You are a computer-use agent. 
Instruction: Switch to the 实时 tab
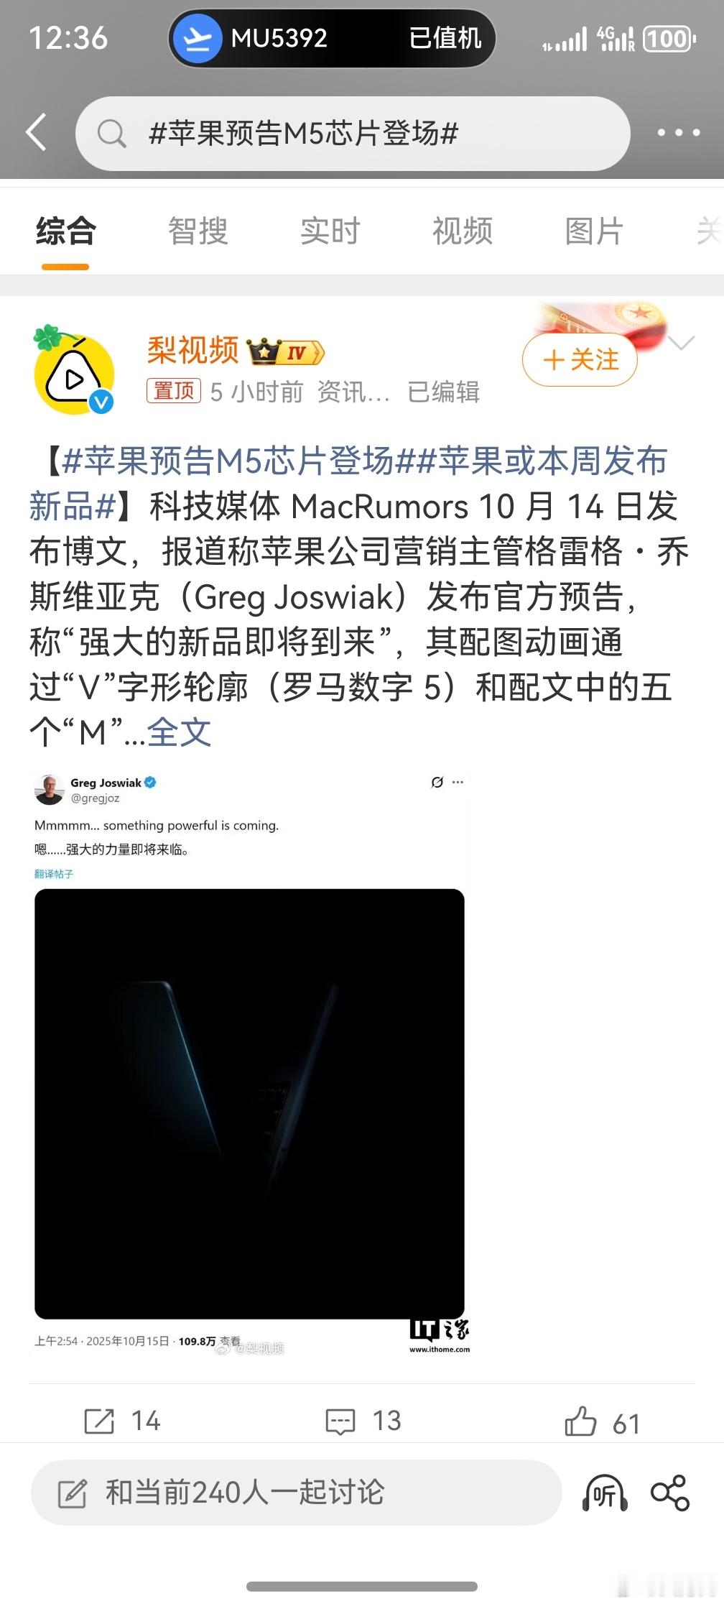[x=330, y=231]
